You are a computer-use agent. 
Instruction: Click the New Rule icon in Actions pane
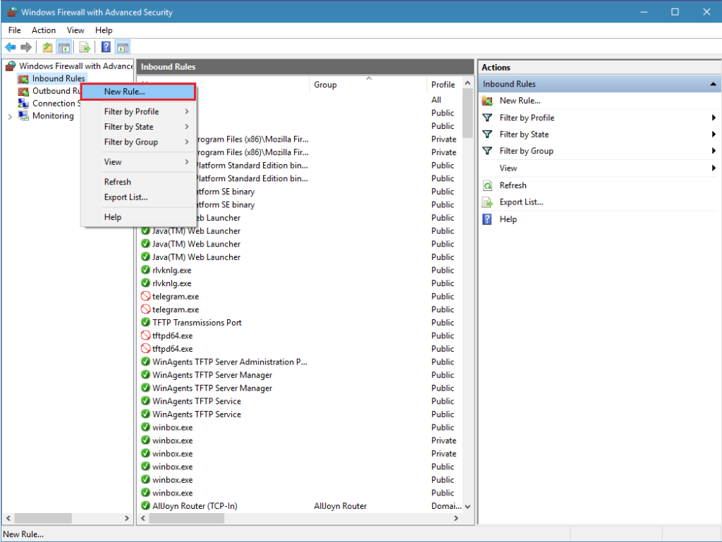tap(487, 101)
